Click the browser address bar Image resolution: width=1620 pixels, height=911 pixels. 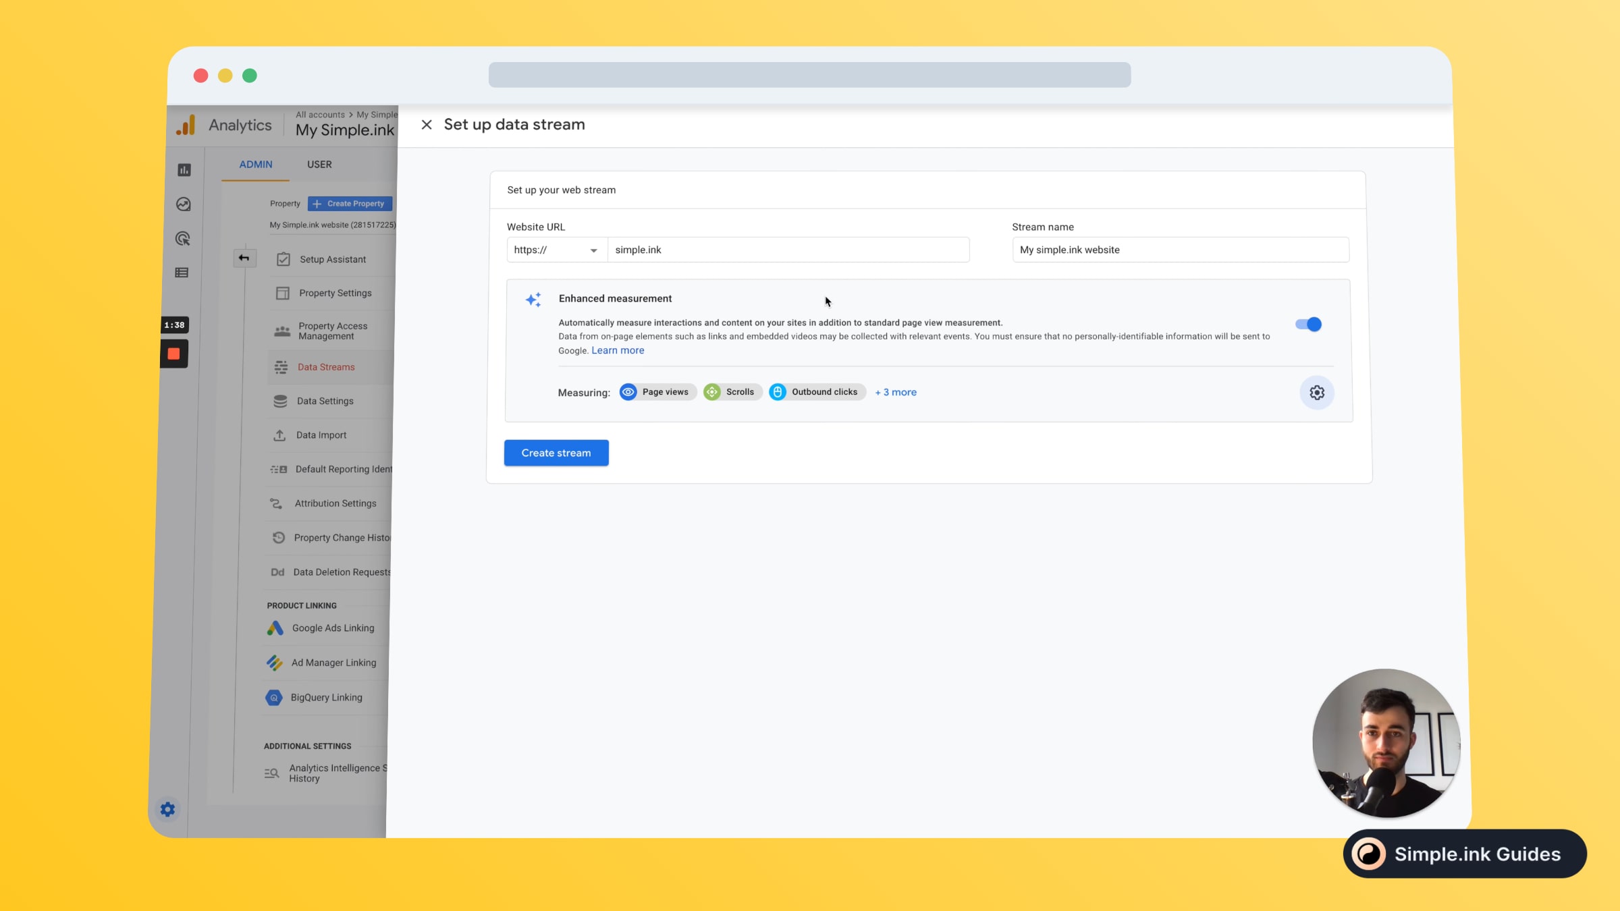[809, 75]
